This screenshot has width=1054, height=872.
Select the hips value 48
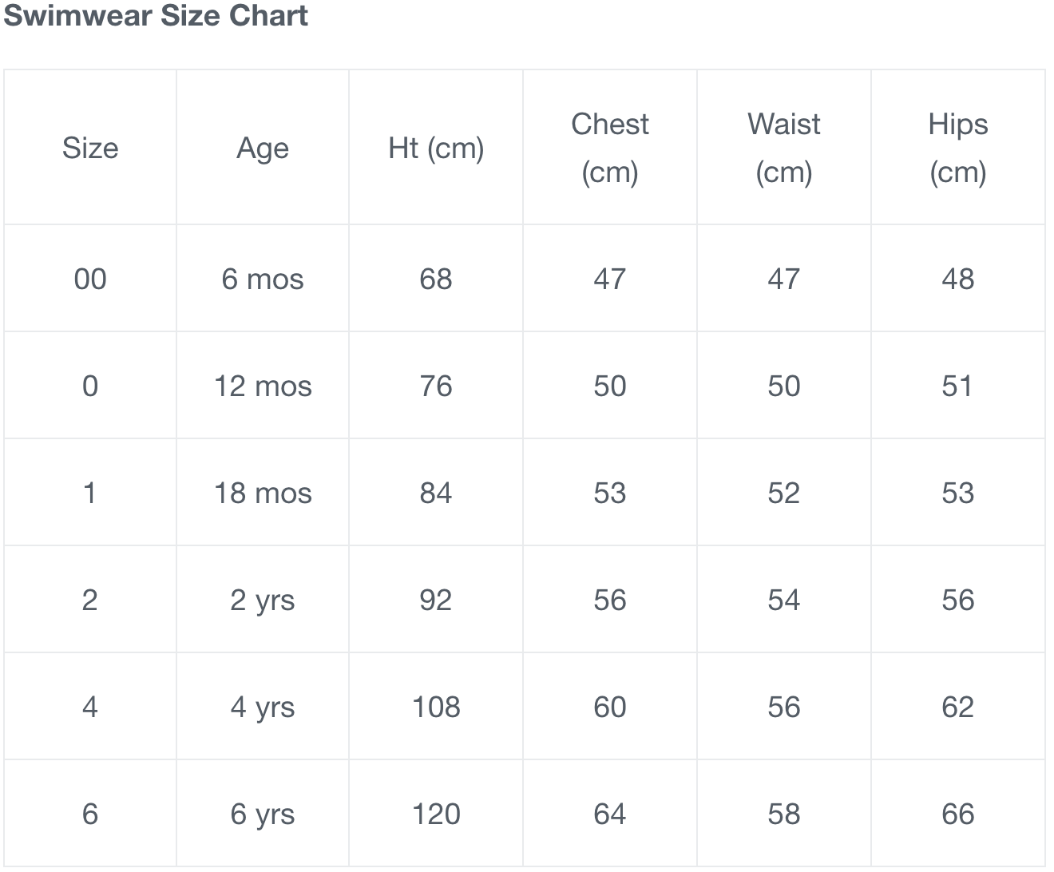point(958,279)
